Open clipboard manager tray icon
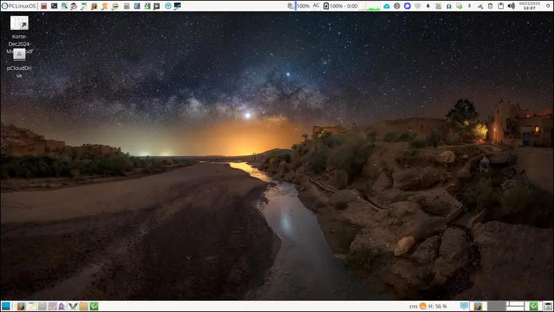Viewport: 554px width, 312px height. click(x=501, y=6)
